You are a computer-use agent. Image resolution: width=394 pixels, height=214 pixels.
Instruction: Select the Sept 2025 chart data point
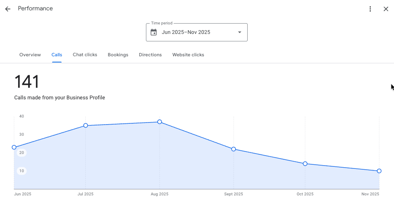(x=234, y=149)
